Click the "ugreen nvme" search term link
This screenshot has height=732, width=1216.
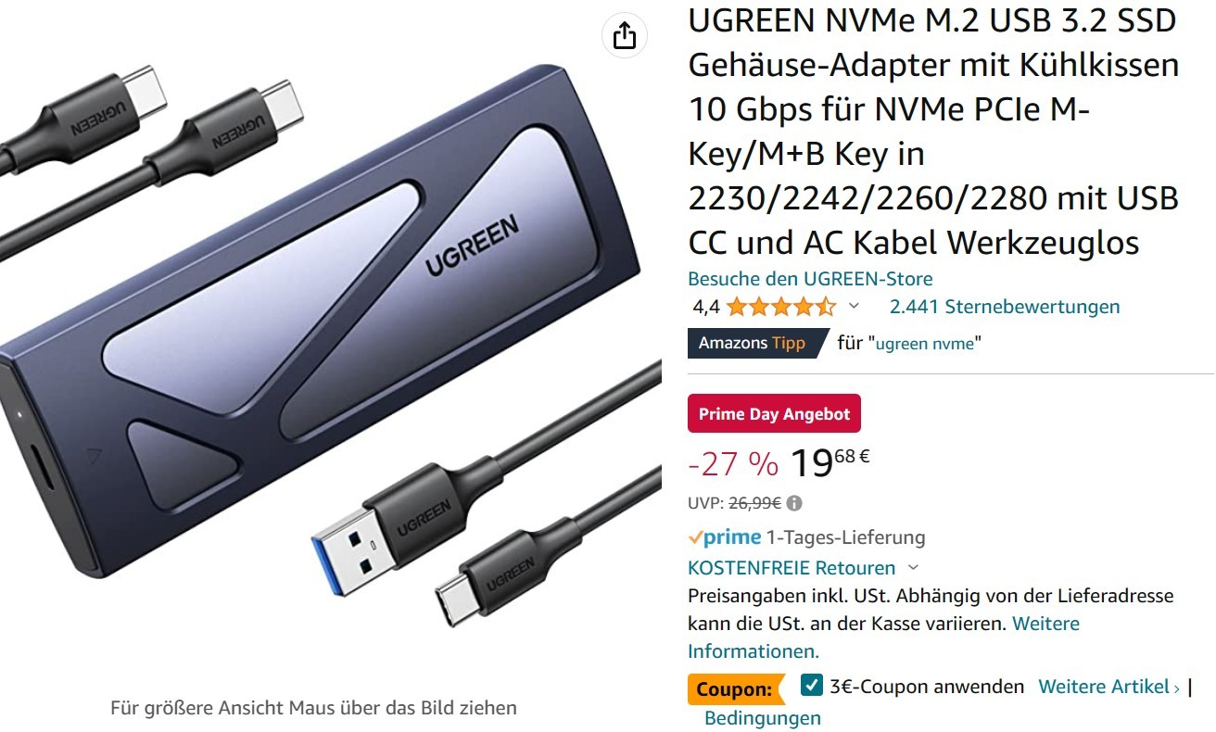pos(925,344)
